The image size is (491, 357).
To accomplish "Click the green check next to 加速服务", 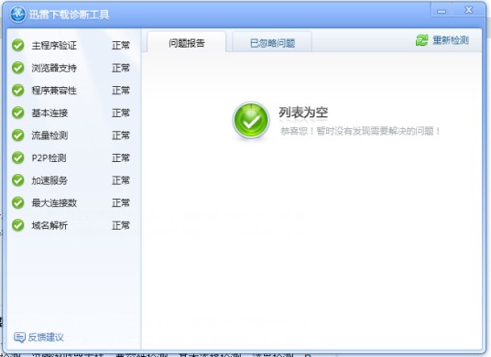I will 17,180.
